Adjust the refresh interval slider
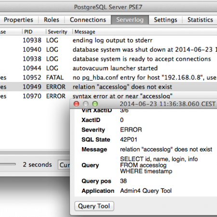 [x=8, y=164]
